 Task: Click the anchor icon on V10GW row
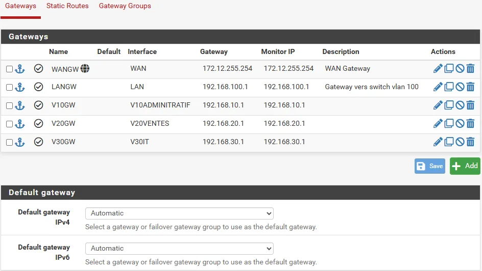click(x=20, y=105)
